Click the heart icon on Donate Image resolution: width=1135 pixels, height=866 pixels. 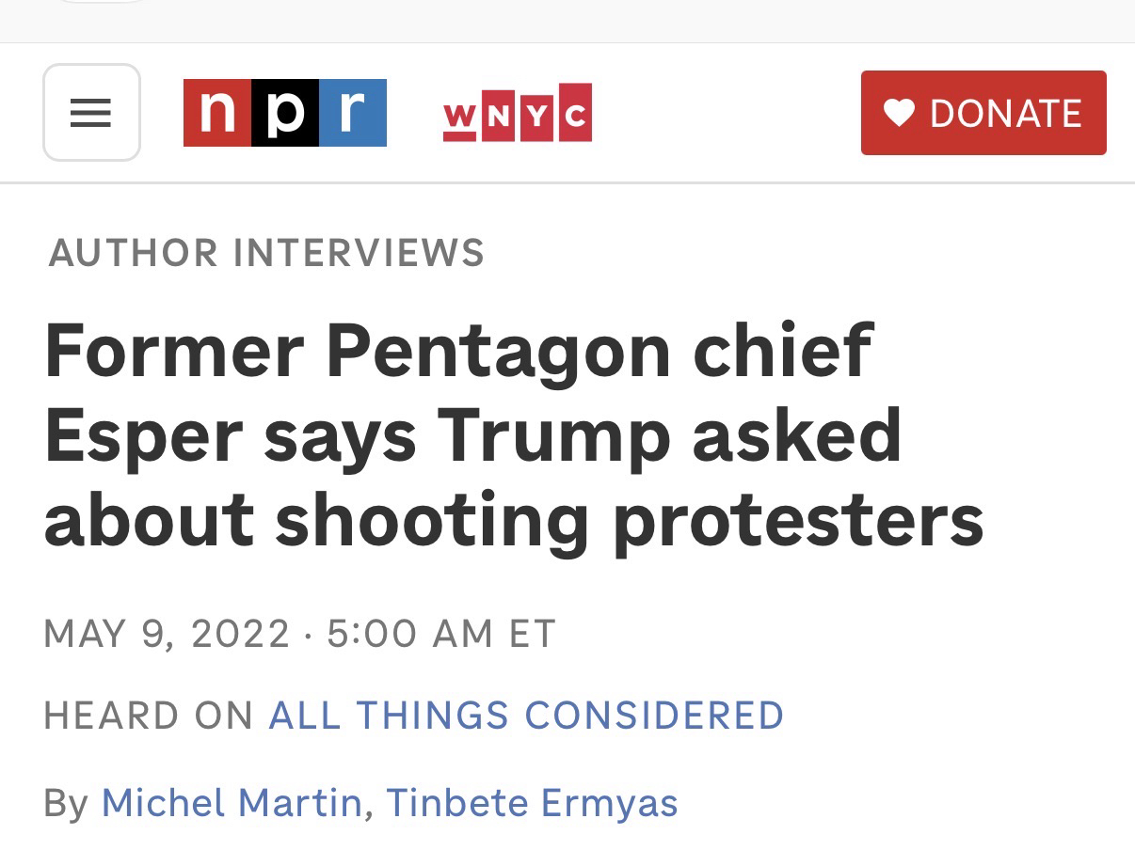900,114
